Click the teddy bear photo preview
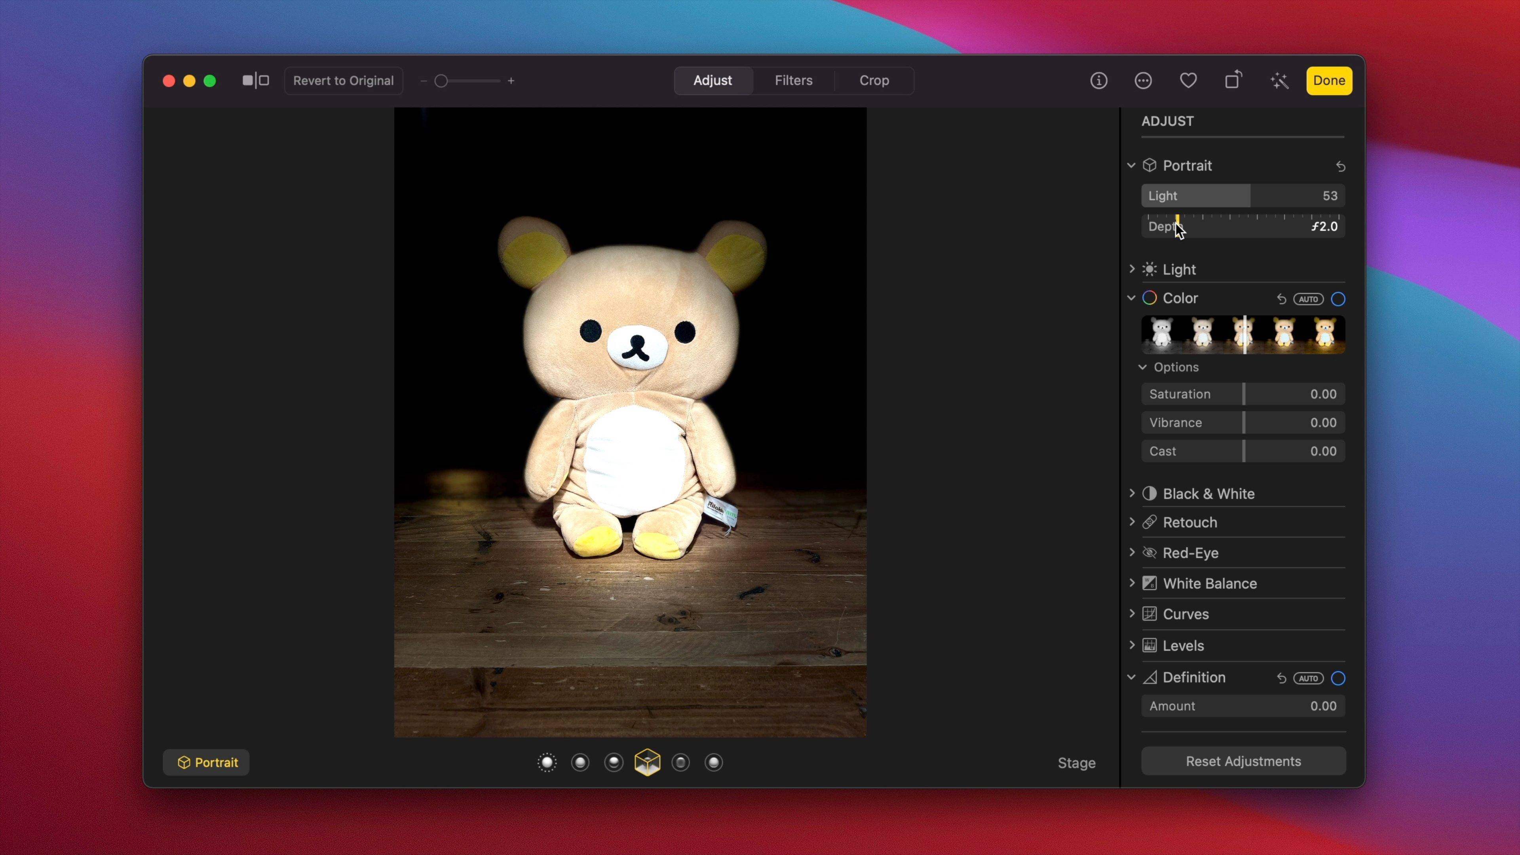1520x855 pixels. 630,422
